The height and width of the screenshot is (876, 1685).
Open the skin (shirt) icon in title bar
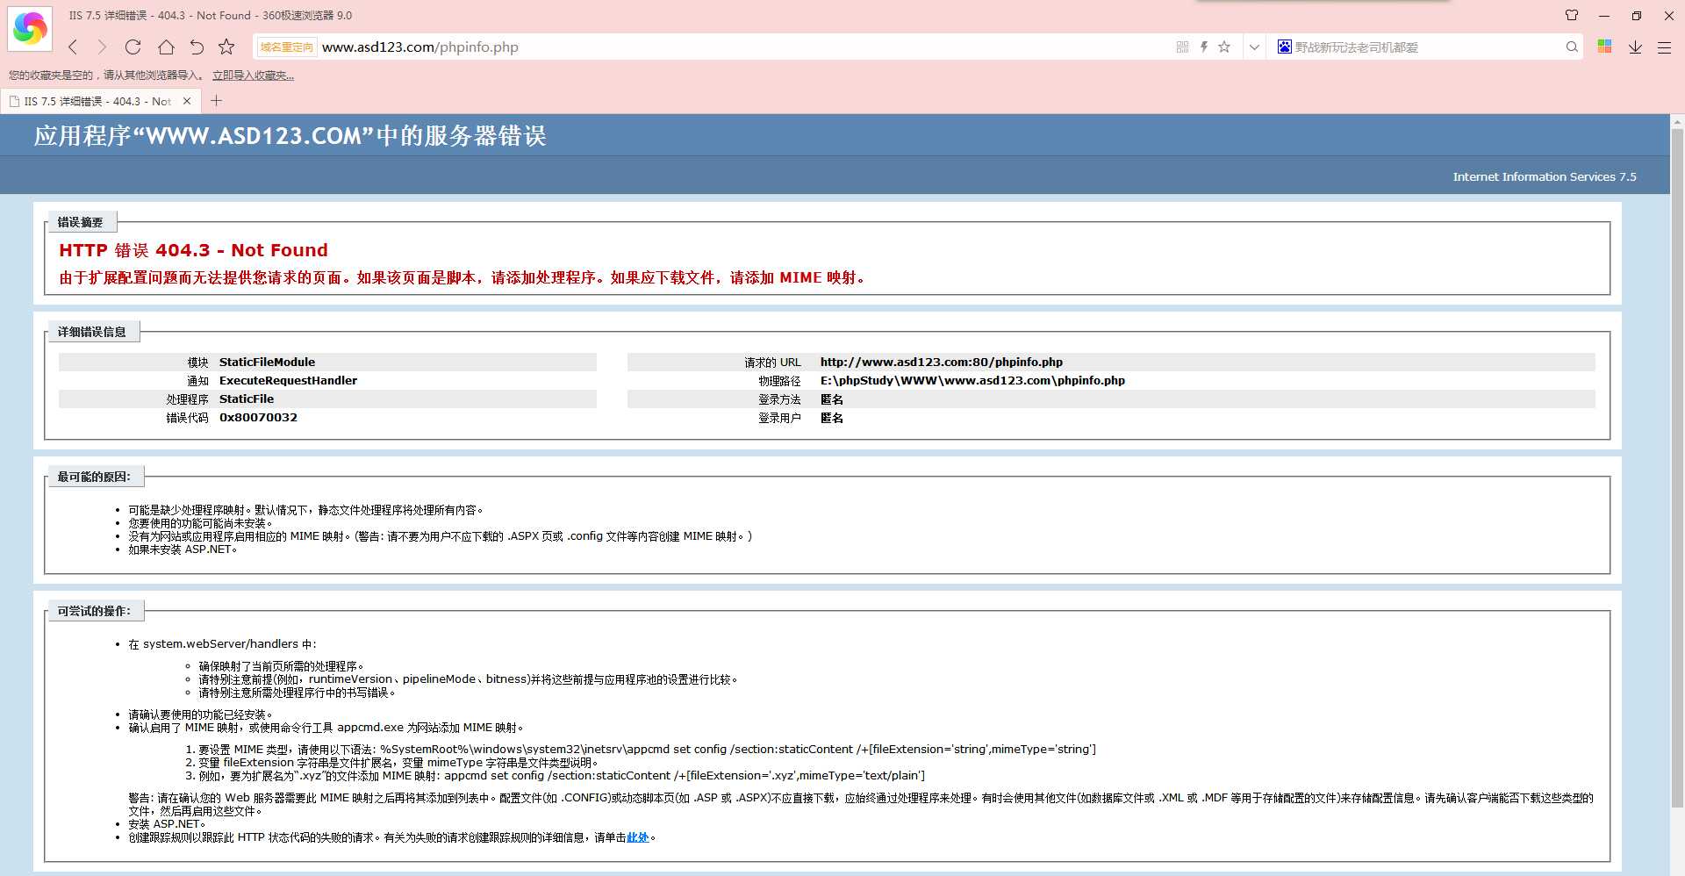[x=1572, y=15]
